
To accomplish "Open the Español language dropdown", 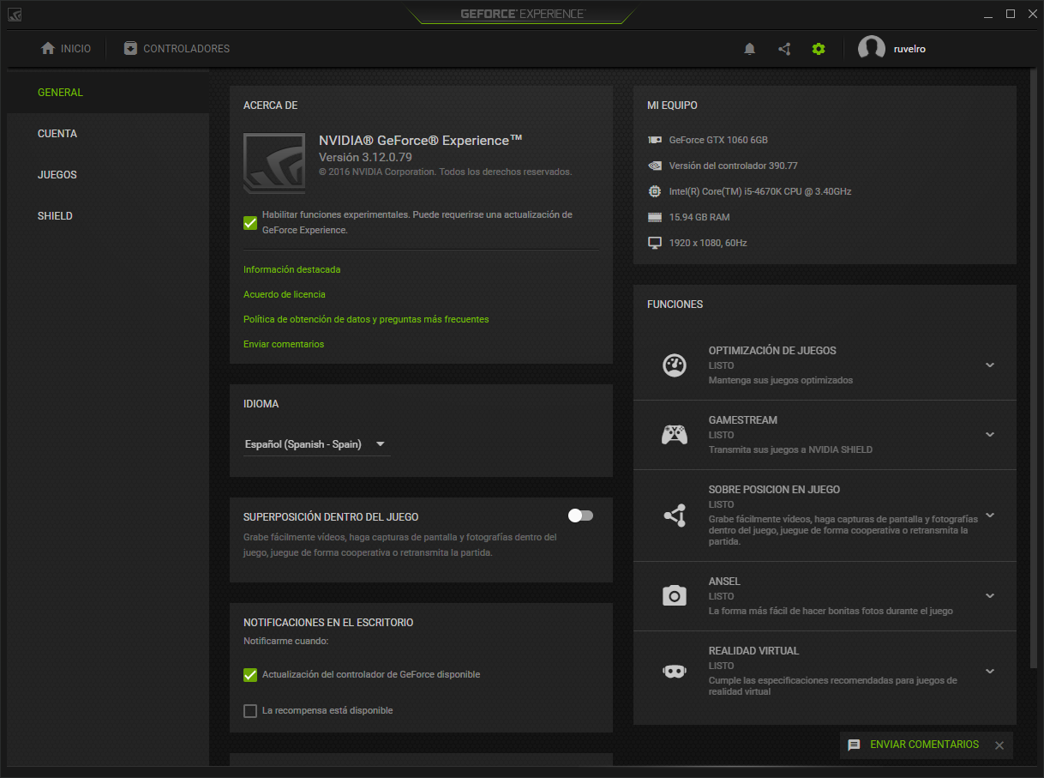I will pos(316,444).
